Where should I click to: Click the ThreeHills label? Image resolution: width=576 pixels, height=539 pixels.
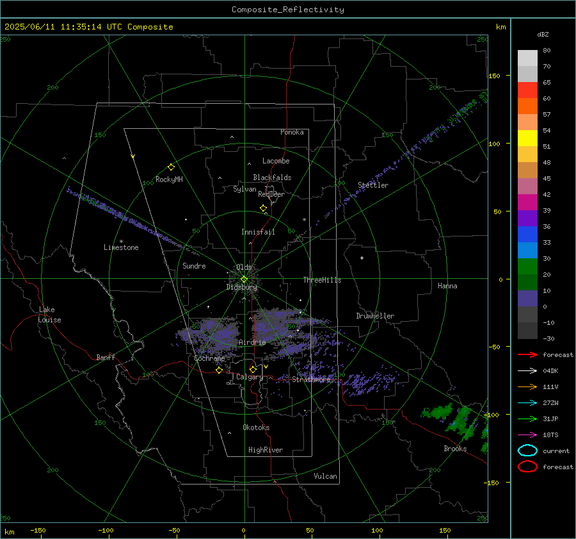pos(322,280)
